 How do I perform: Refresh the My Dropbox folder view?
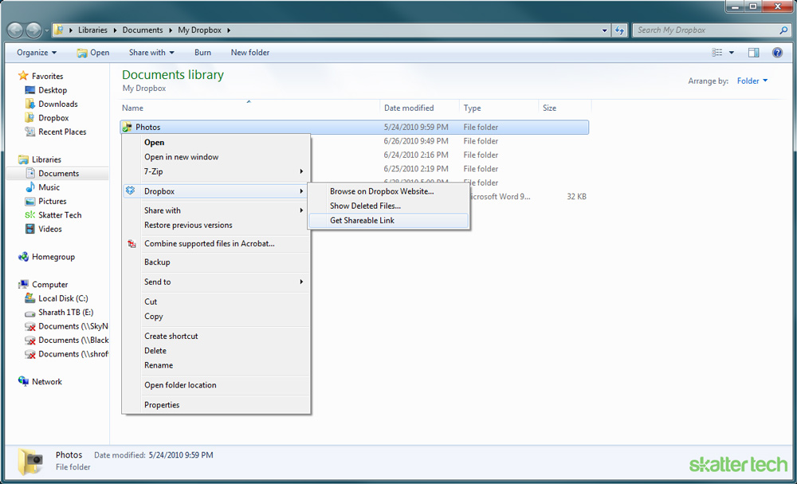point(620,30)
